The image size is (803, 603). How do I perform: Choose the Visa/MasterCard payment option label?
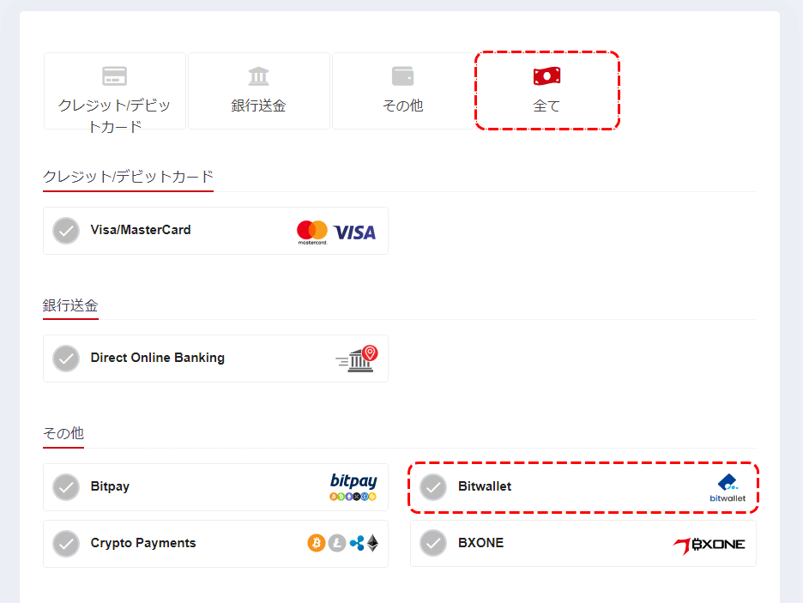[x=141, y=230]
